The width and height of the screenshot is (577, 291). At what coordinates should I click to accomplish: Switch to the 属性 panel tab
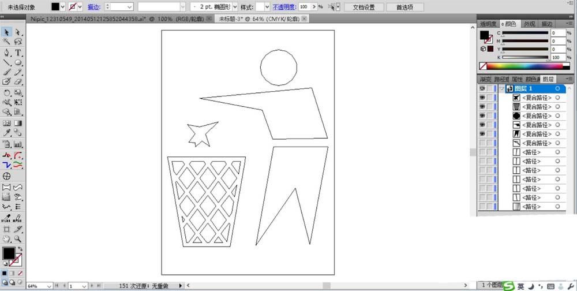tap(517, 79)
